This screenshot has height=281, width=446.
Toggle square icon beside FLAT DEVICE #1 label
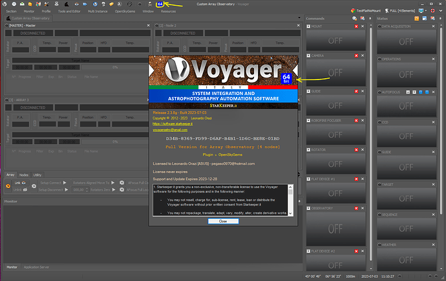click(308, 179)
